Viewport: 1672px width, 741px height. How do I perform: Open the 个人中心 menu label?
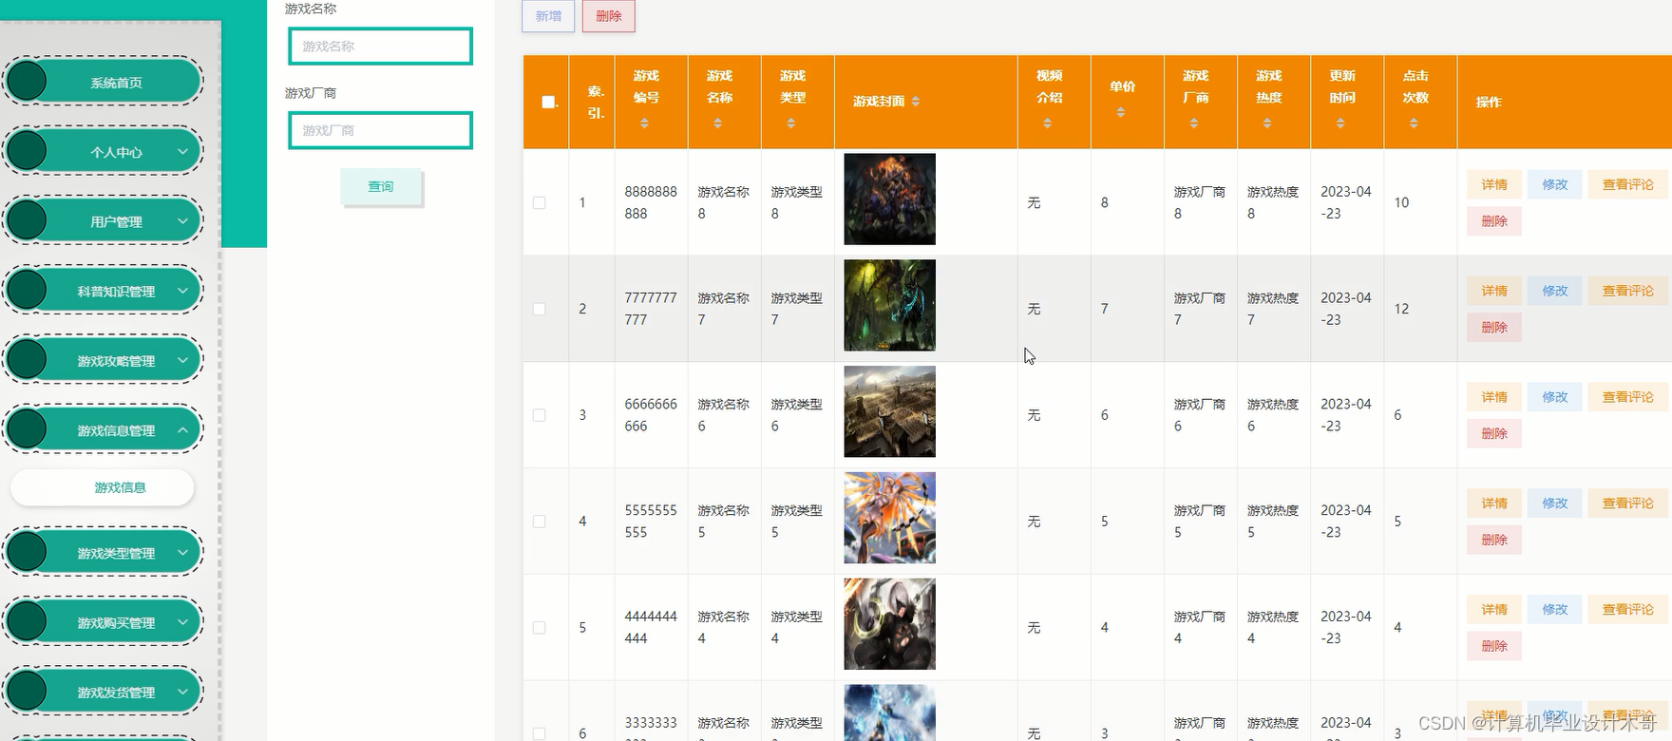point(117,152)
